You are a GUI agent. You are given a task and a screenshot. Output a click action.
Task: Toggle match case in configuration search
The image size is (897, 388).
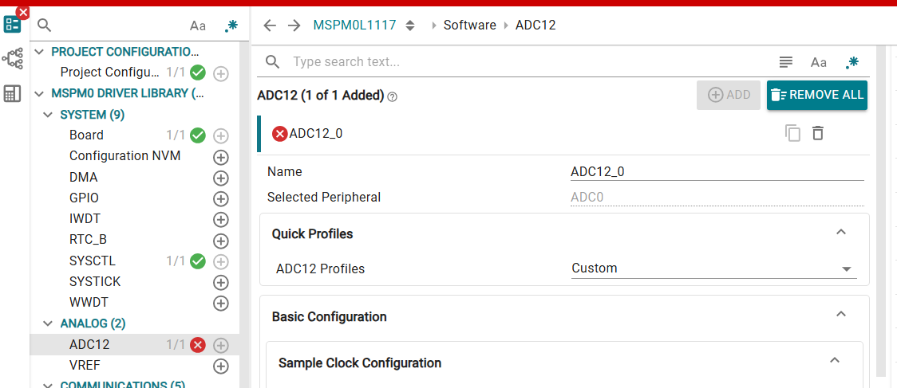[819, 62]
